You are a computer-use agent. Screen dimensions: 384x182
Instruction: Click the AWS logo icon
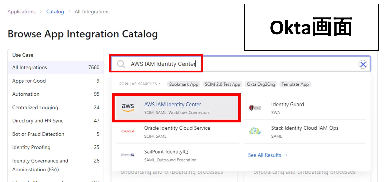coord(128,108)
